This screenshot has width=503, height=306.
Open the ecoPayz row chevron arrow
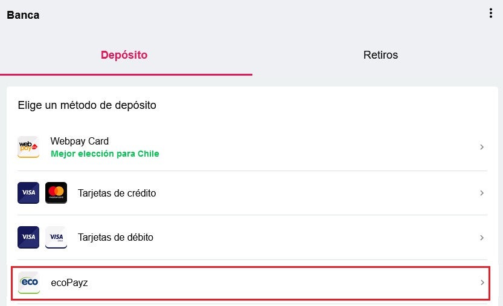[x=482, y=282]
